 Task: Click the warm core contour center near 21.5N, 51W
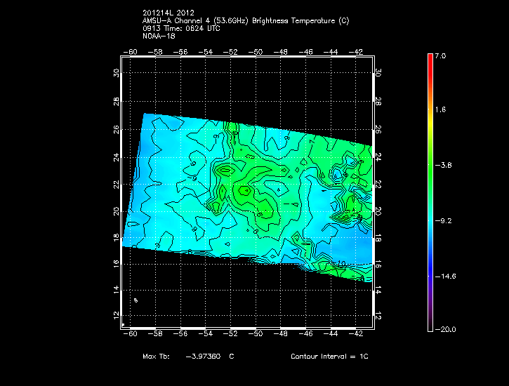click(x=245, y=190)
